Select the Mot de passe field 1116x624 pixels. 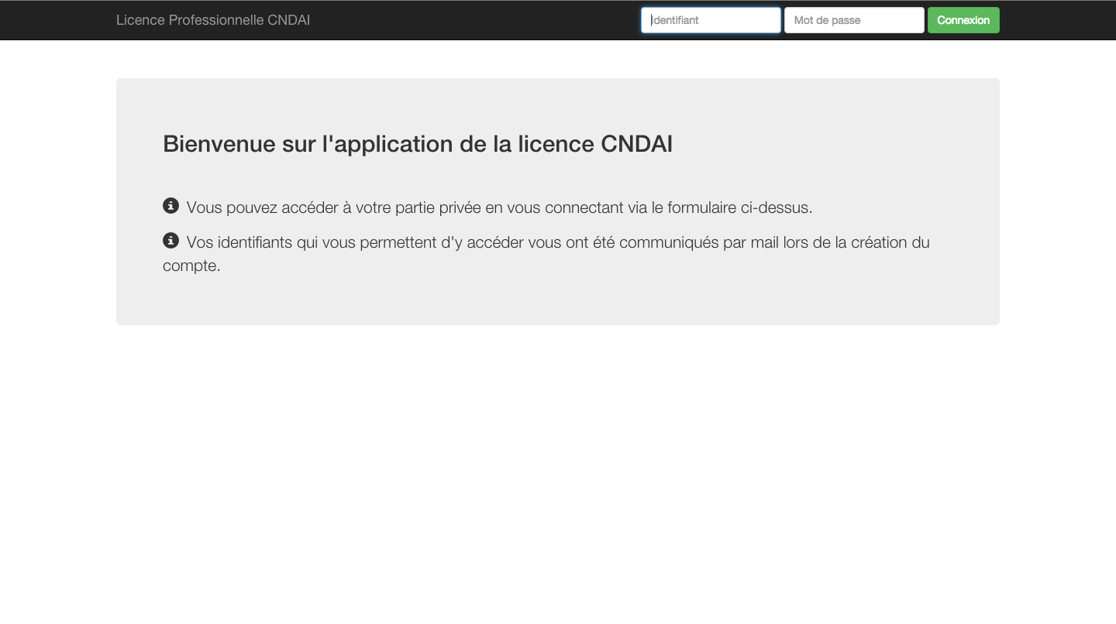[x=854, y=20]
